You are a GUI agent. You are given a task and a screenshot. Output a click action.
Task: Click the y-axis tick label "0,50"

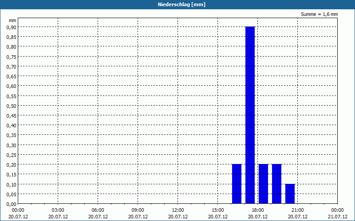click(12, 106)
